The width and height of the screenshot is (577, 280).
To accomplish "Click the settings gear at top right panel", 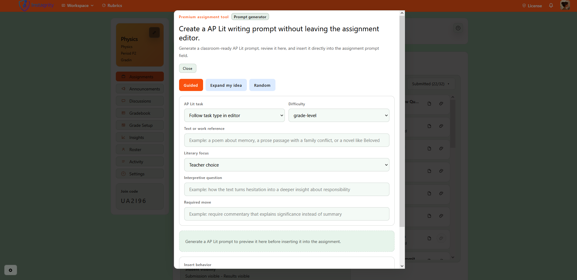I will pos(458,28).
